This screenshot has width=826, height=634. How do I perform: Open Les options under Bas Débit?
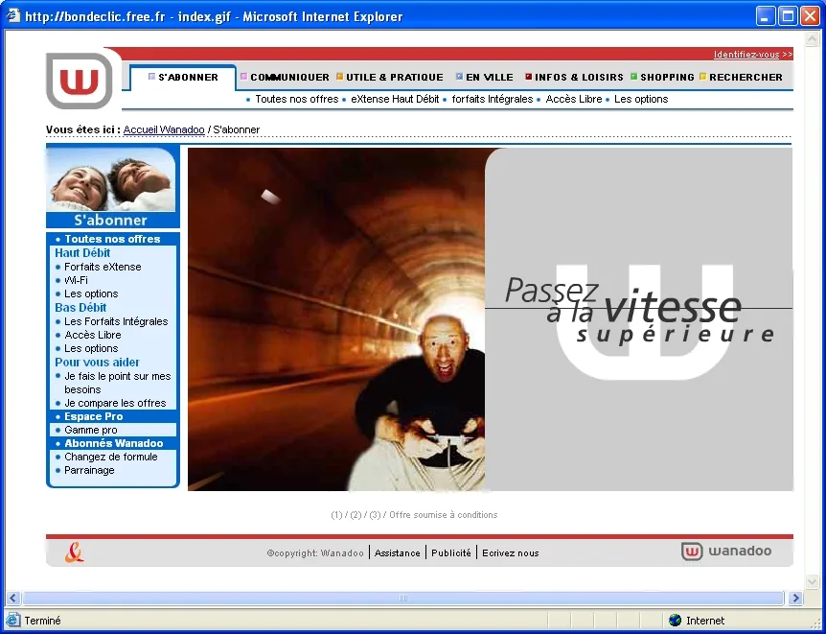click(x=91, y=348)
